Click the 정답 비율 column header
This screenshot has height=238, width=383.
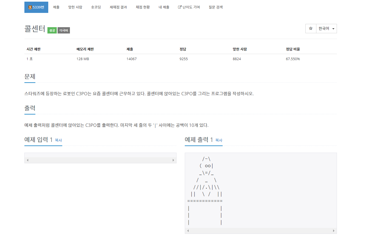[293, 49]
